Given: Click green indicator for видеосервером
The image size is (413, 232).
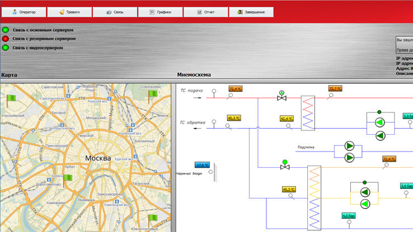Looking at the screenshot, I should [x=5, y=48].
